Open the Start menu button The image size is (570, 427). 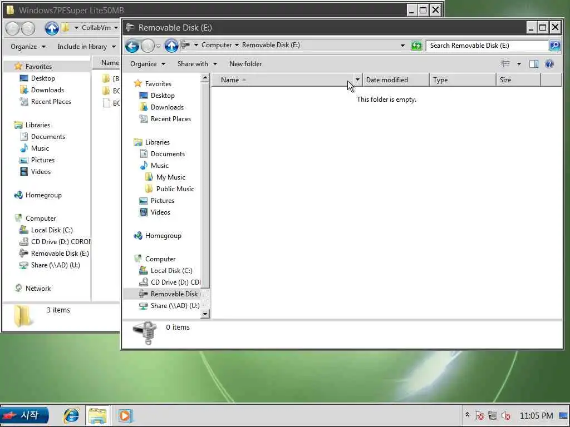click(x=24, y=415)
